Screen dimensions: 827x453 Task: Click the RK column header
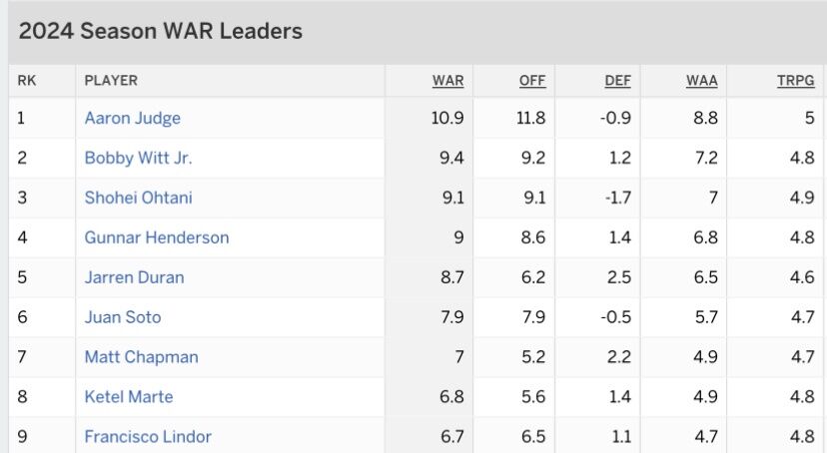(27, 81)
